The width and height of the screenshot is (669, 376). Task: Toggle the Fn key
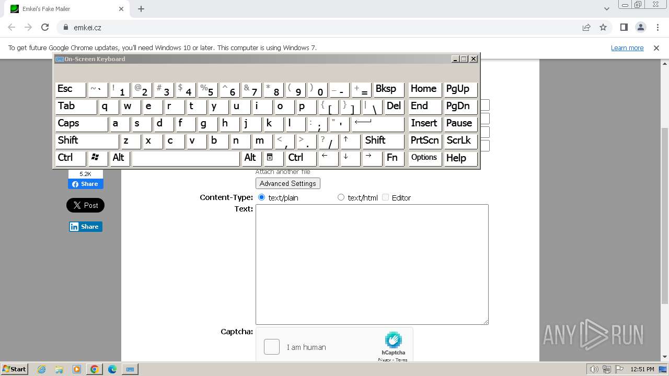(394, 158)
